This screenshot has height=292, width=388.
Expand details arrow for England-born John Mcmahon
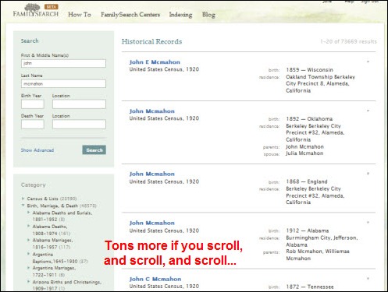click(368, 174)
